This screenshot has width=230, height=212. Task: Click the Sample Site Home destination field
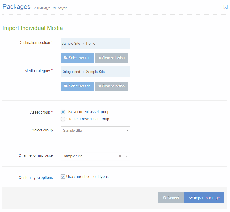pos(95,43)
